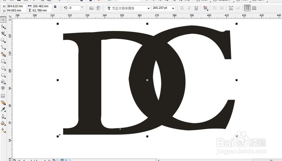Click the mirror vertically icon
This screenshot has height=161, width=282.
point(98,8)
